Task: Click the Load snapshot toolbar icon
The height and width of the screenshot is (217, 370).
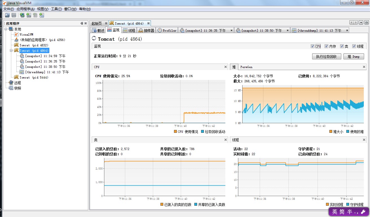Action: click(x=7, y=15)
